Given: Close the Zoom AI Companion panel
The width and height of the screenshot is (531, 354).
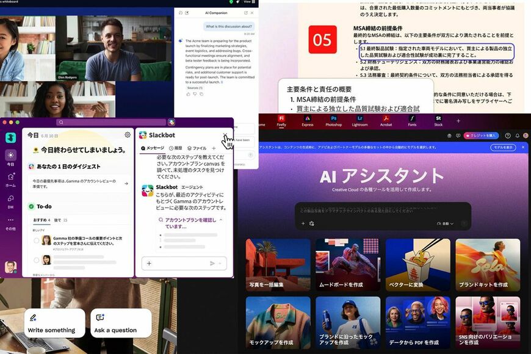Looking at the screenshot, I should [252, 13].
